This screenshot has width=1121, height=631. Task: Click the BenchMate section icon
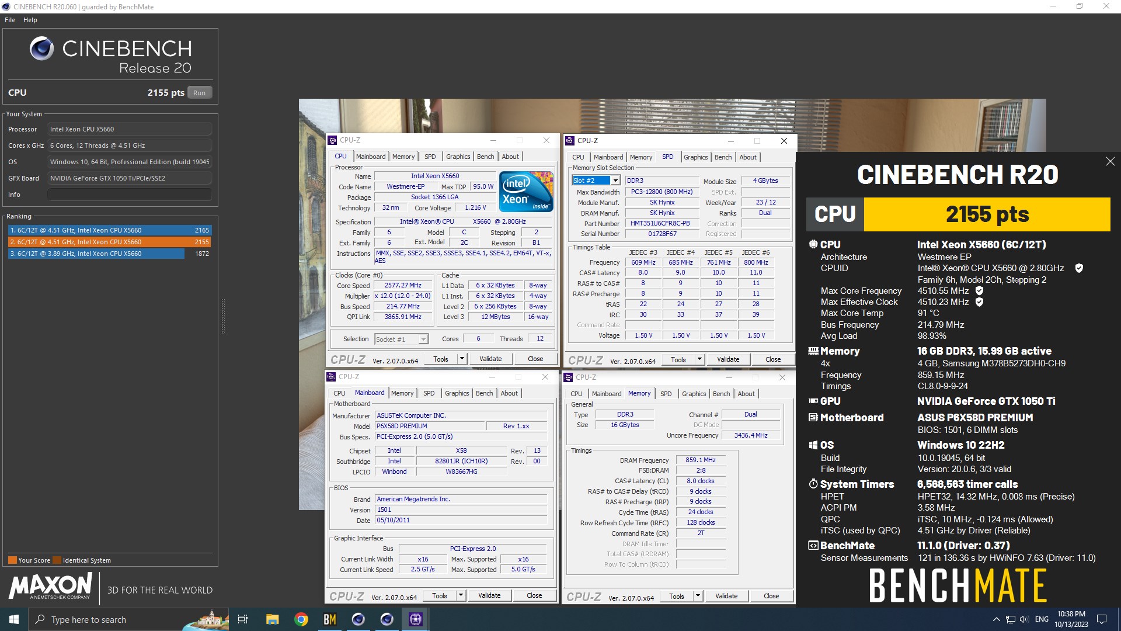(x=813, y=546)
